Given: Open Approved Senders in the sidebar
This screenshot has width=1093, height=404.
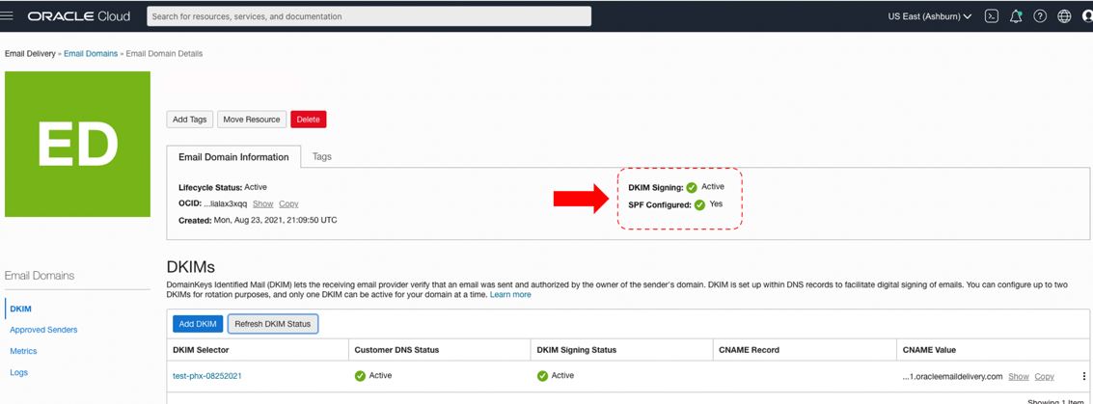Looking at the screenshot, I should click(43, 330).
